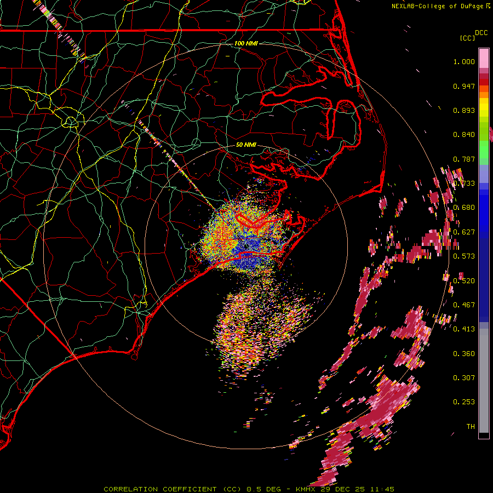Pick the bright green swatch on the color bar
Viewport: 493px width, 493px height.
[x=484, y=150]
